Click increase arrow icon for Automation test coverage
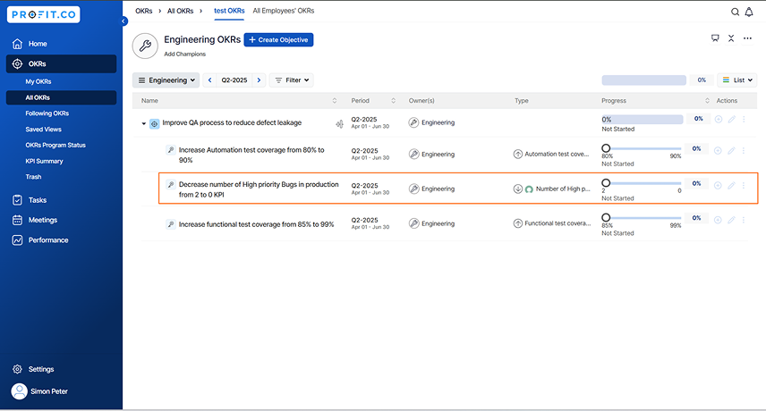This screenshot has width=766, height=411. 518,154
